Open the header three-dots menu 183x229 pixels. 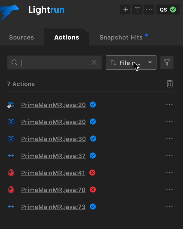coord(149,10)
